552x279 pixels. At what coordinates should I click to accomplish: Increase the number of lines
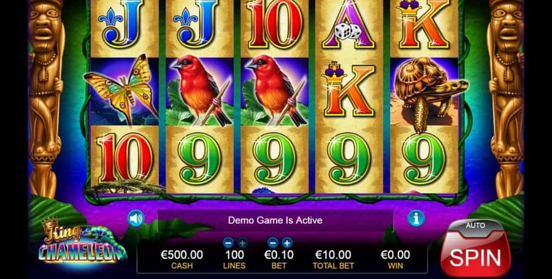(x=242, y=242)
